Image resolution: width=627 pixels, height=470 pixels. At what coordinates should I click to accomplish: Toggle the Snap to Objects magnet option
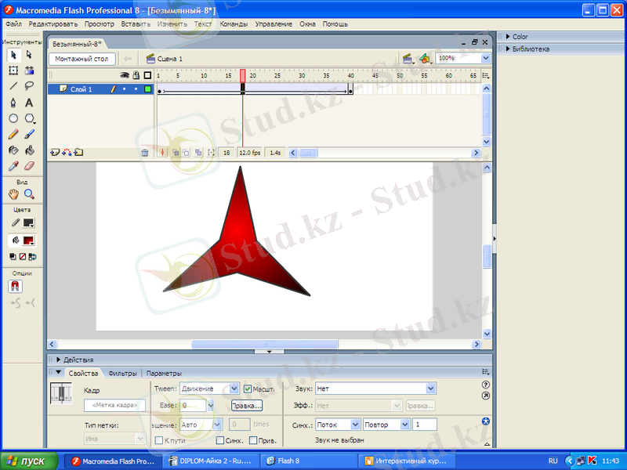pos(15,287)
